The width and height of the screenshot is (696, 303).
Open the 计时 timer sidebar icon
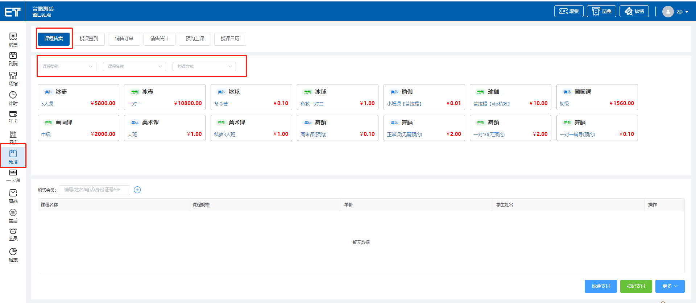pos(13,98)
